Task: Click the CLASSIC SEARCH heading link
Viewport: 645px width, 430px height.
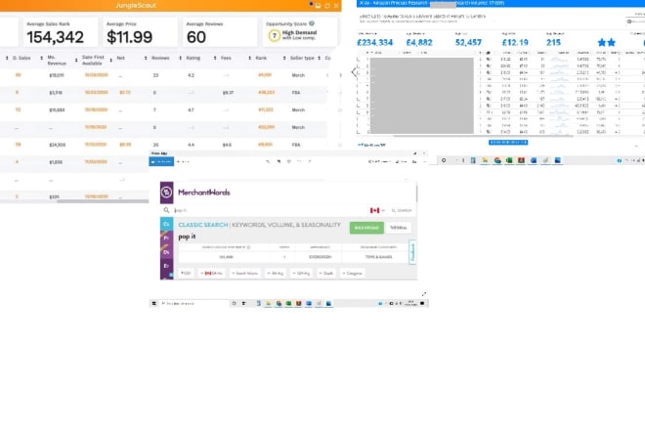Action: [x=203, y=225]
